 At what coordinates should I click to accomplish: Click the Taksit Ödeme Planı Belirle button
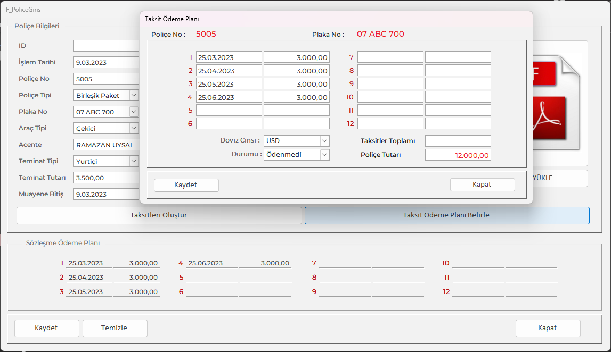[446, 215]
